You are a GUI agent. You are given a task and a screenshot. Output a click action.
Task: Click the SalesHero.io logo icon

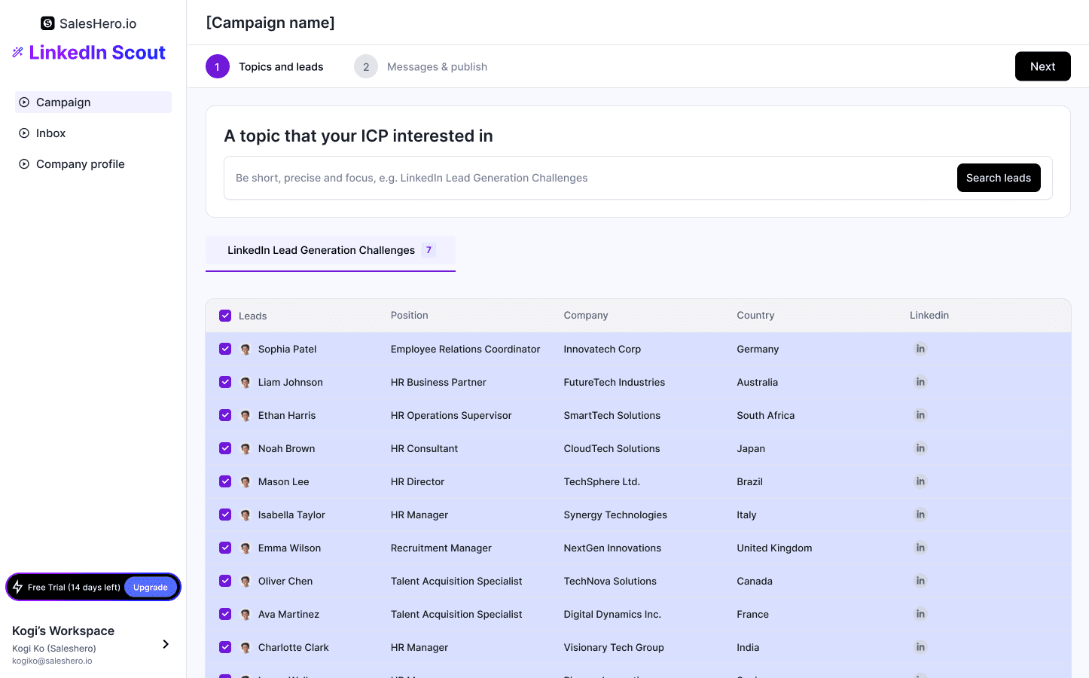tap(47, 23)
